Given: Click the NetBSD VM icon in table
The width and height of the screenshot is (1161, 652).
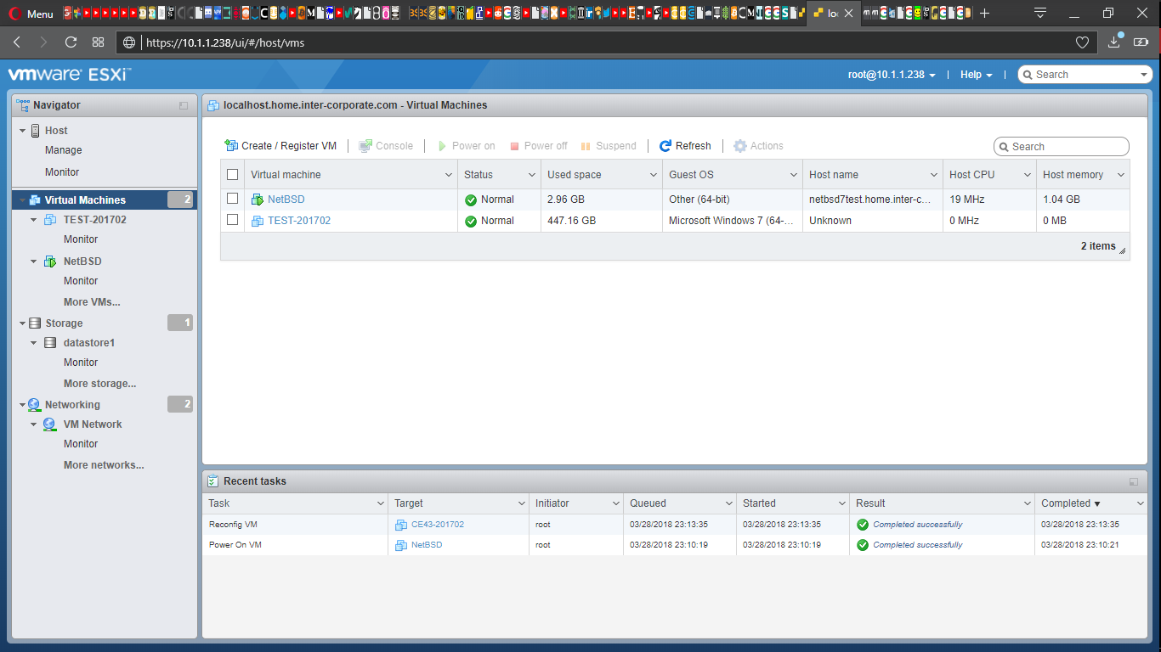Looking at the screenshot, I should [x=258, y=200].
